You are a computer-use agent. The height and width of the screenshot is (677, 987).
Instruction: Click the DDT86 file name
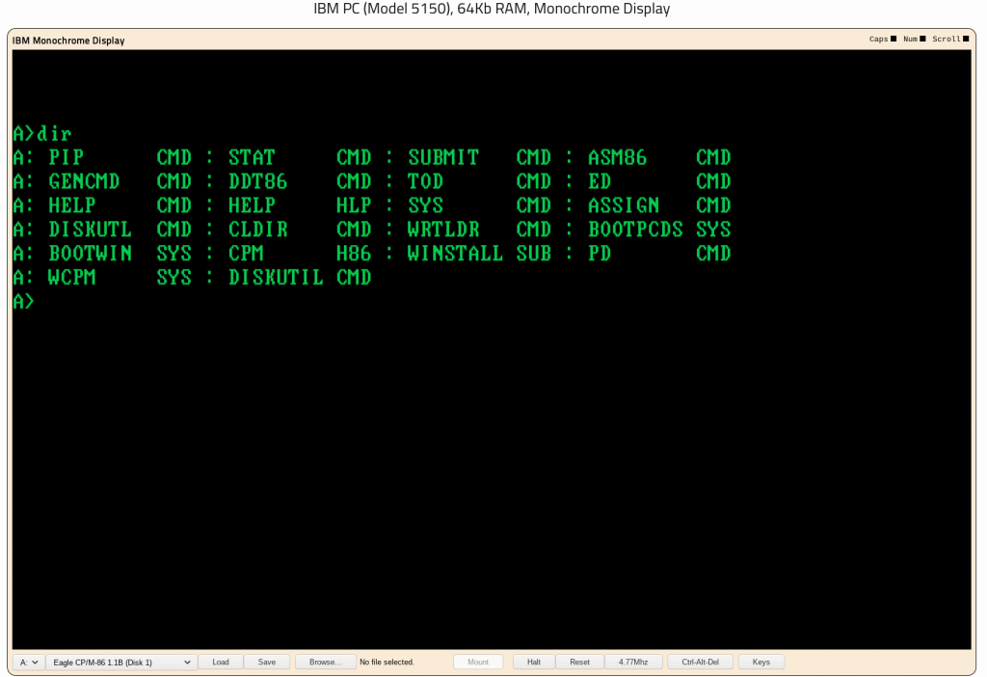point(258,181)
